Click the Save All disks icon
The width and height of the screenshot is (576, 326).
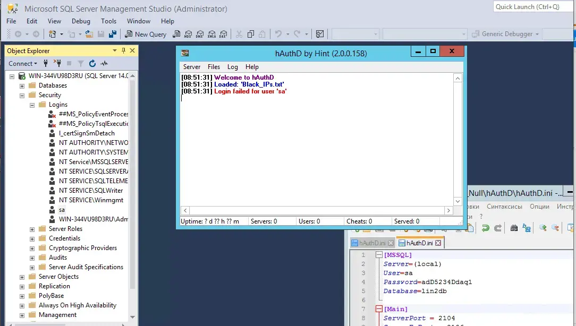(x=113, y=34)
